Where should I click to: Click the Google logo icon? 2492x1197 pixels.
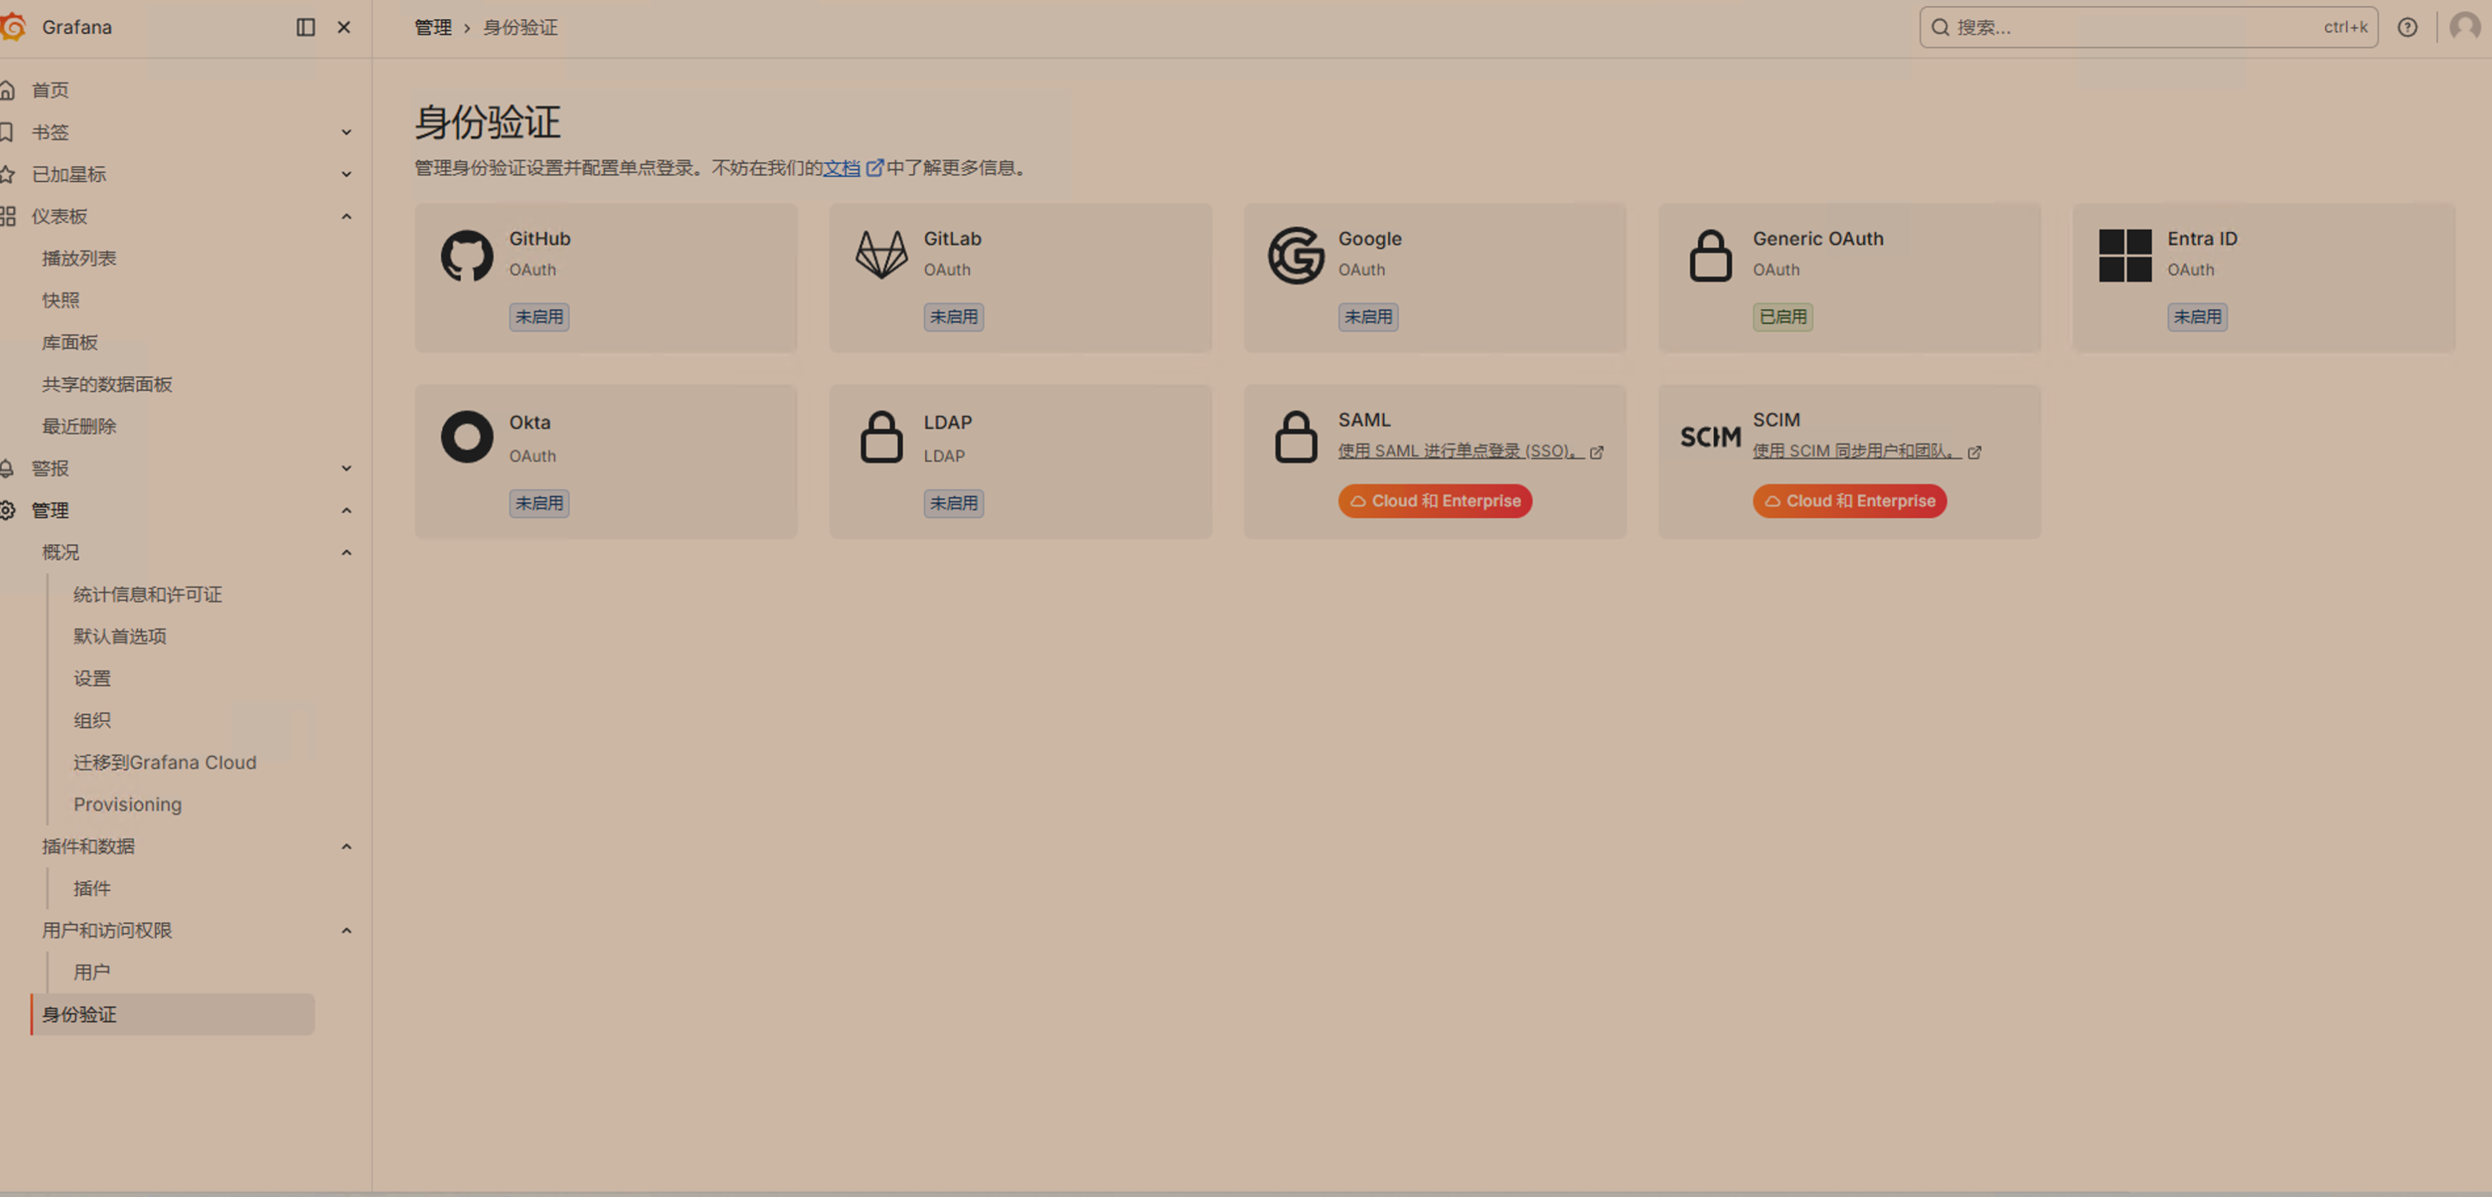1295,256
